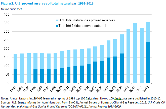
Task: Click the Notes line about 1994-95 reports
Action: (x=81, y=98)
